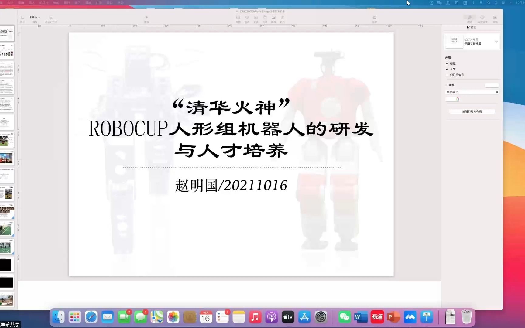The width and height of the screenshot is (525, 328).
Task: Click the Bluetooth icon in menu bar
Action: (473, 3)
